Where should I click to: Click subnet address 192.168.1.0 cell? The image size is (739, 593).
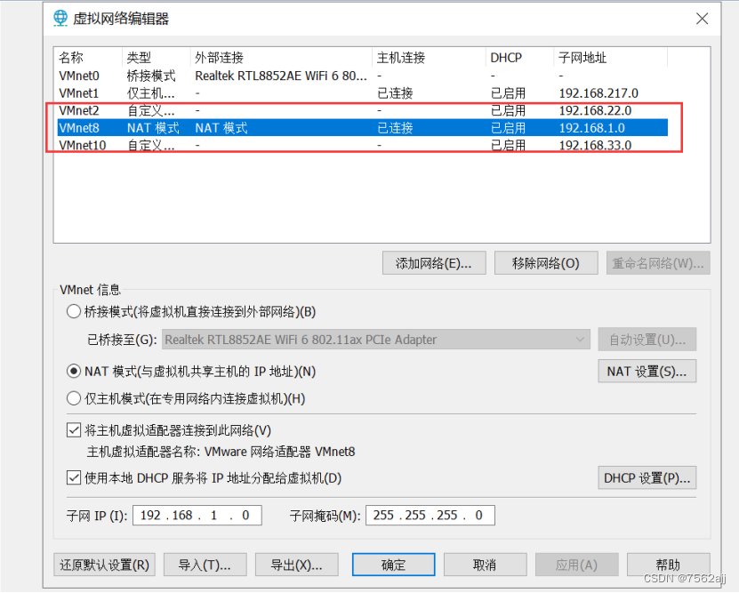pyautogui.click(x=592, y=128)
